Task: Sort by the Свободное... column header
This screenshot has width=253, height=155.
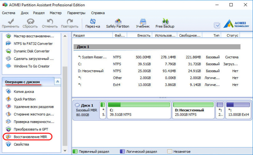Action: coord(190,36)
